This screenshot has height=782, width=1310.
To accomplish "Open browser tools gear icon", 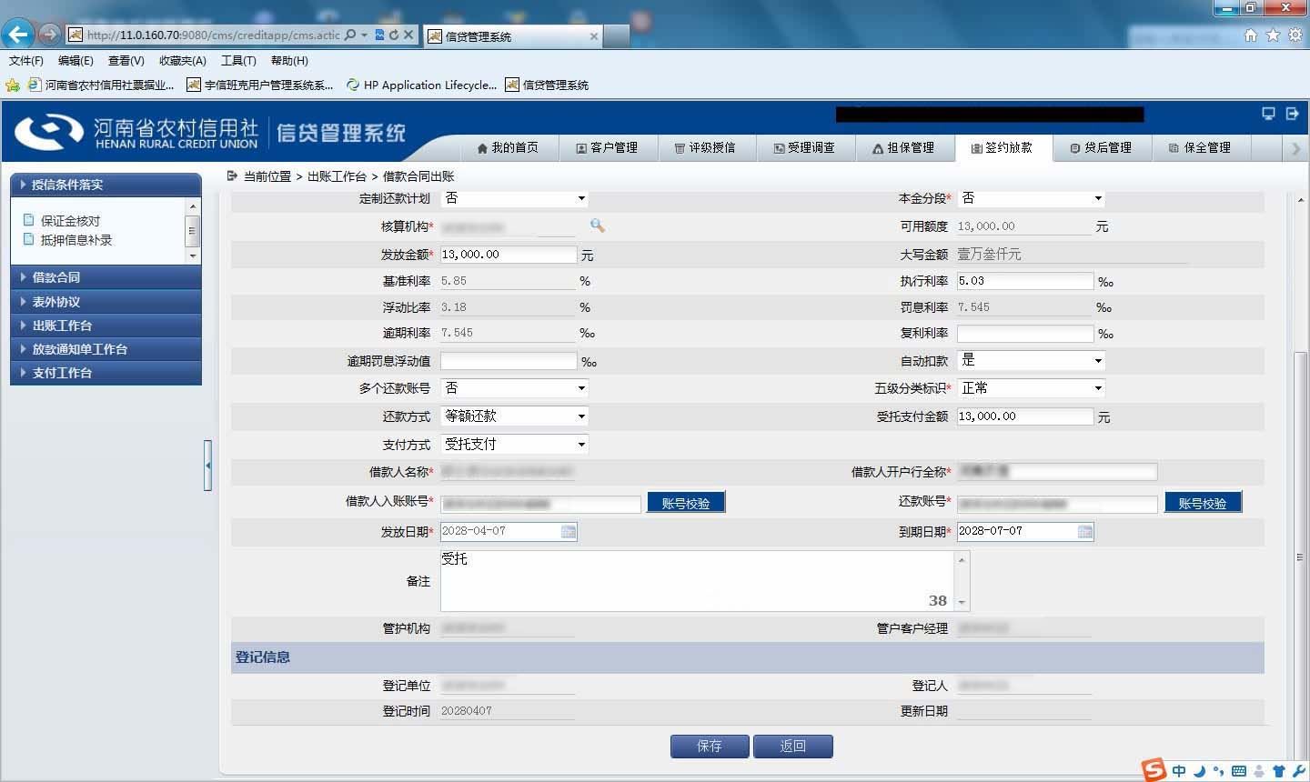I will (1295, 35).
